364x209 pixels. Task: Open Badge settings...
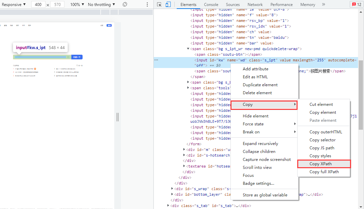click(264, 183)
